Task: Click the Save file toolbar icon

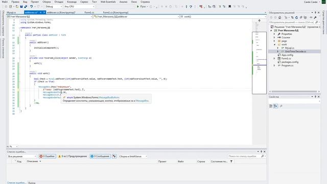Action: (21, 7)
